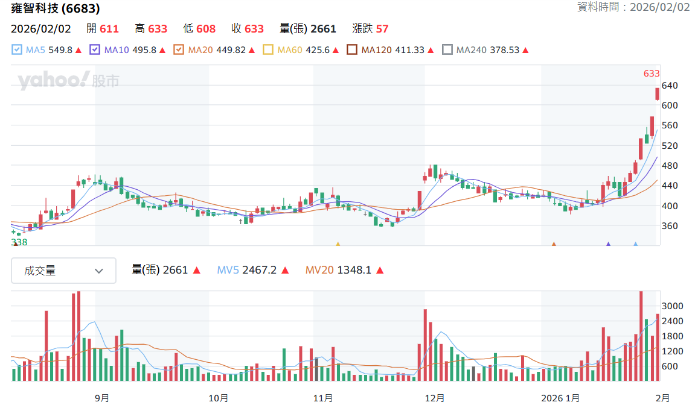Click the yellow triangle marker near 11月
This screenshot has width=695, height=411.
pyautogui.click(x=338, y=244)
